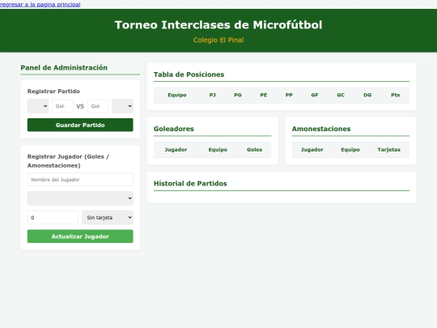Click 'Historial de Partidos' heading
This screenshot has width=437, height=328.
coord(190,184)
